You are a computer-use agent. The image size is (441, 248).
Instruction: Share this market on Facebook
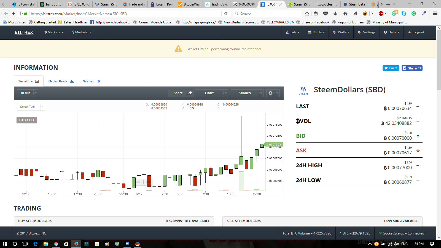pyautogui.click(x=412, y=68)
